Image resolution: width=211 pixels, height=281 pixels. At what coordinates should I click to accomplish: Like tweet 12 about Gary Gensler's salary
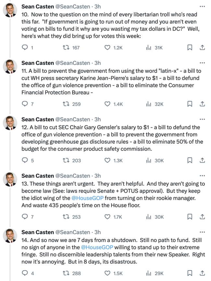[x=107, y=160]
